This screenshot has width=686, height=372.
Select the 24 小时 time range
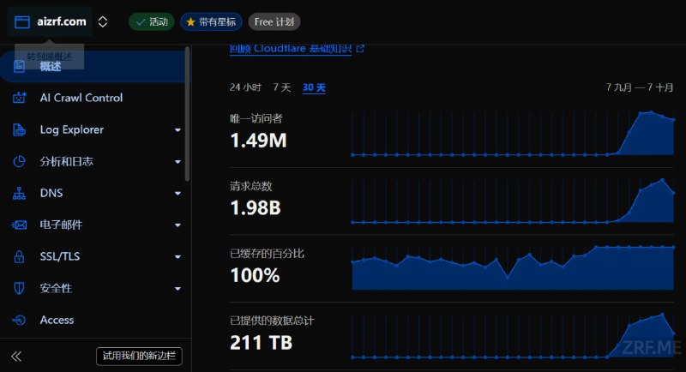[245, 87]
